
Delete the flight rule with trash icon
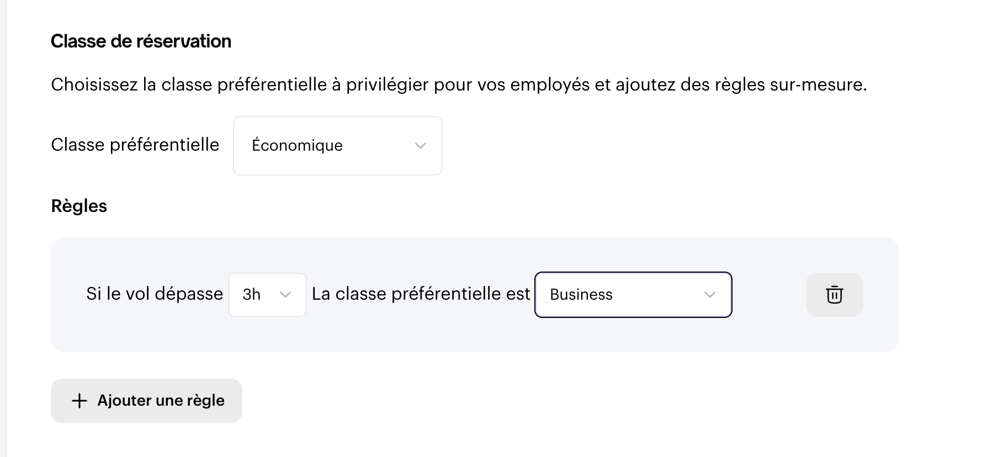click(x=834, y=295)
